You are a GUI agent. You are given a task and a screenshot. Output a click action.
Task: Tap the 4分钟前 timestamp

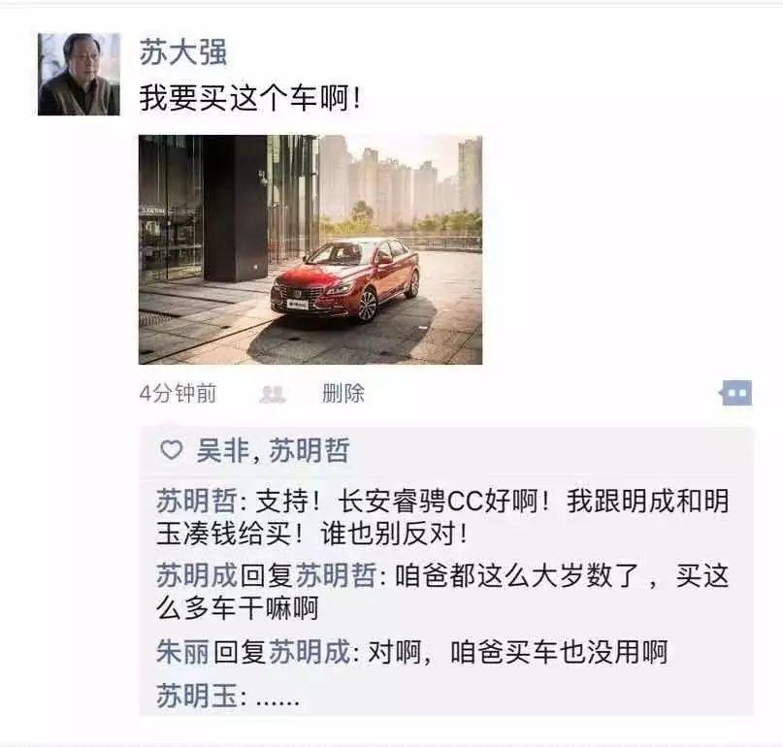click(178, 394)
